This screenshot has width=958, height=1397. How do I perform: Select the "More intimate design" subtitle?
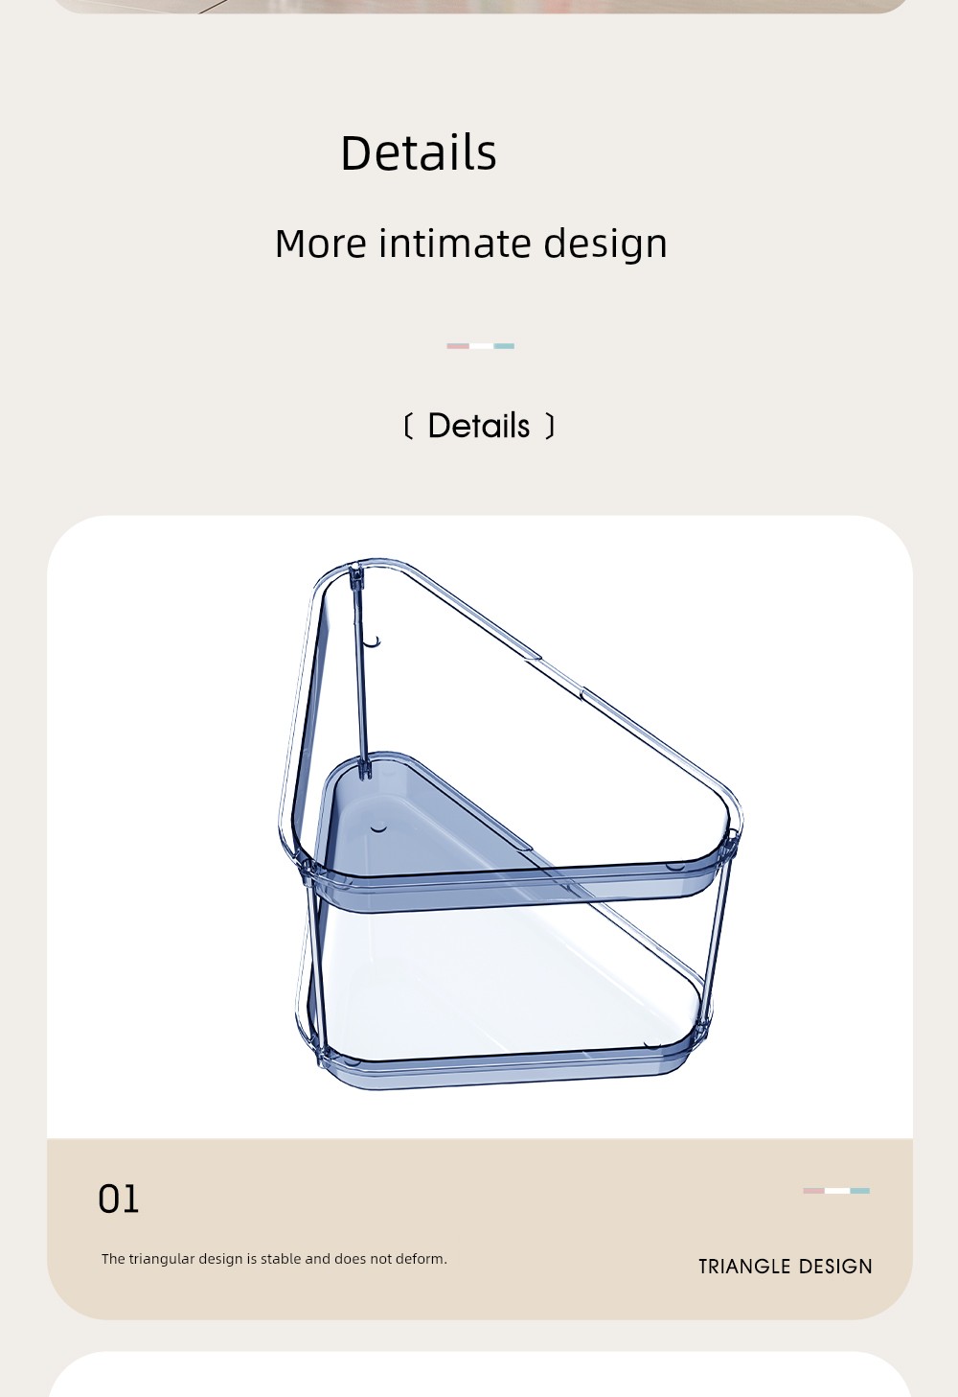[470, 244]
